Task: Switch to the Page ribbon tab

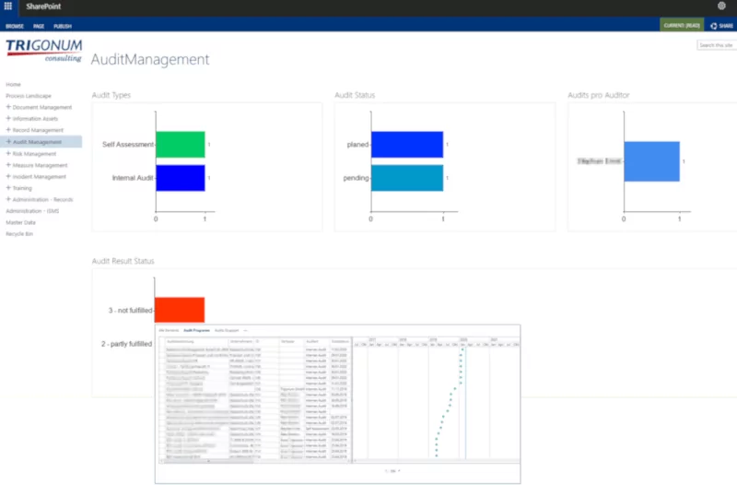Action: (x=39, y=27)
